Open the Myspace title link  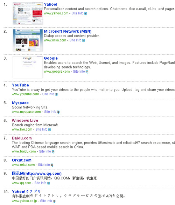(x=20, y=103)
